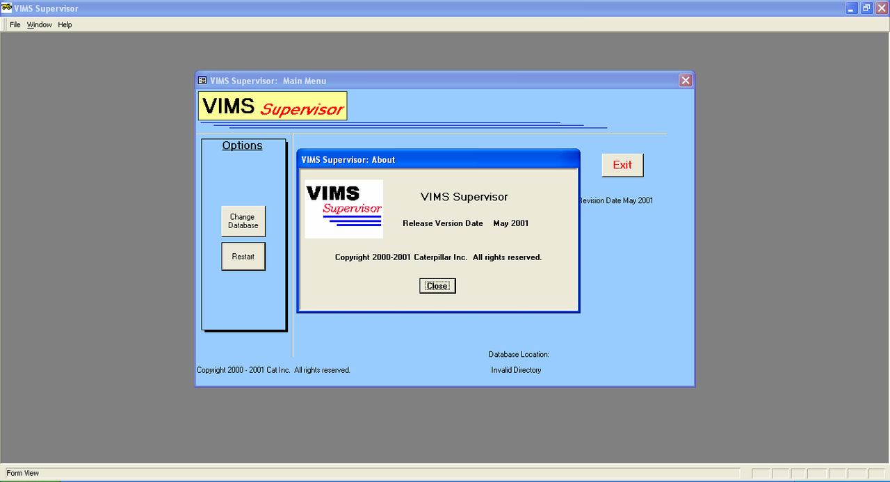890x482 pixels.
Task: Open the Help menu
Action: pyautogui.click(x=65, y=24)
